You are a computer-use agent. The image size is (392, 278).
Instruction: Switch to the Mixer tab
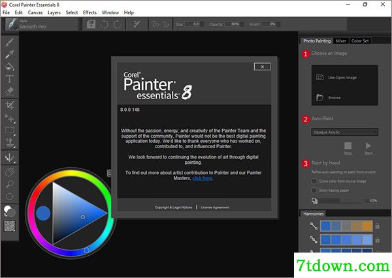coord(341,41)
